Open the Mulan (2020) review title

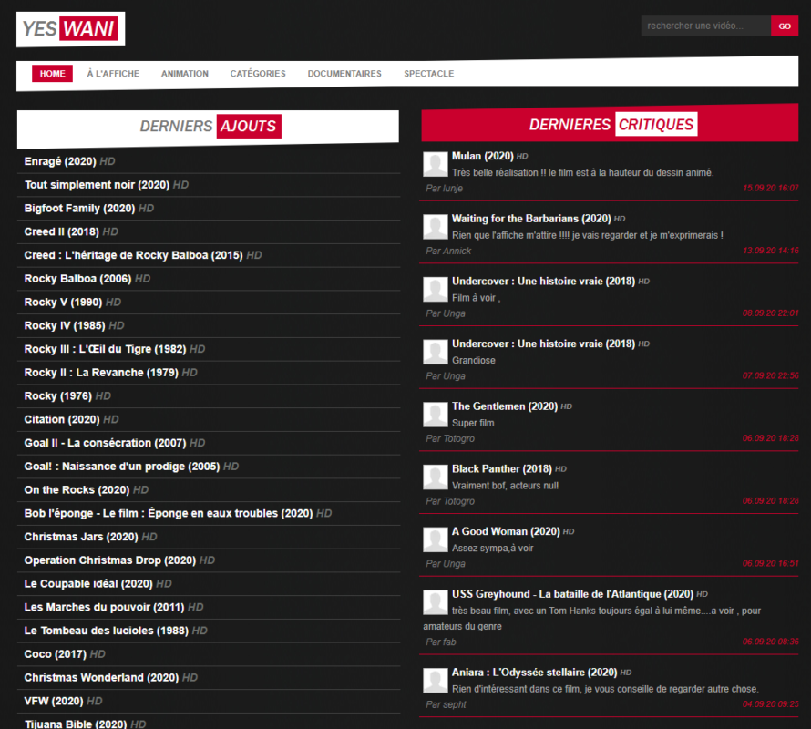[483, 156]
